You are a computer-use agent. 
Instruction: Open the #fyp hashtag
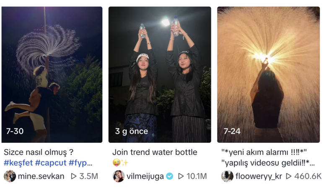coord(80,163)
